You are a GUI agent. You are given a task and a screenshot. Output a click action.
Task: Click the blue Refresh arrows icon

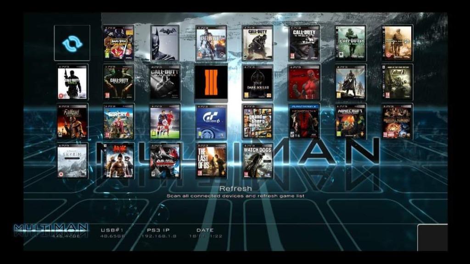(x=72, y=43)
